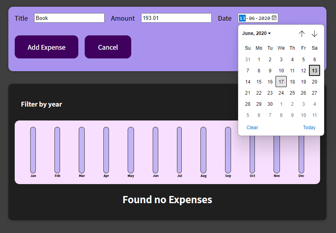Image resolution: width=336 pixels, height=233 pixels.
Task: Click the calendar icon in Date field
Action: pos(274,18)
